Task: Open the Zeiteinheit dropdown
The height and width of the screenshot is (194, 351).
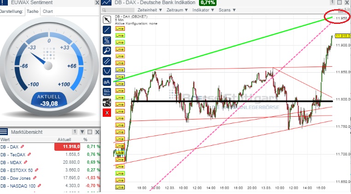Action: pos(150,10)
